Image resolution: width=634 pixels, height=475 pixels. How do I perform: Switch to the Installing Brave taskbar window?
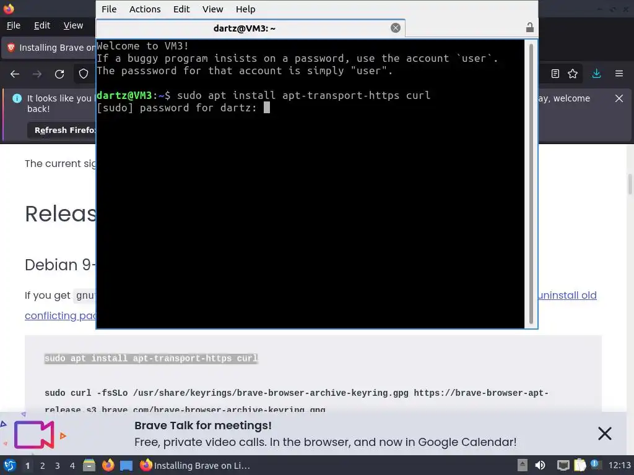[x=195, y=465]
